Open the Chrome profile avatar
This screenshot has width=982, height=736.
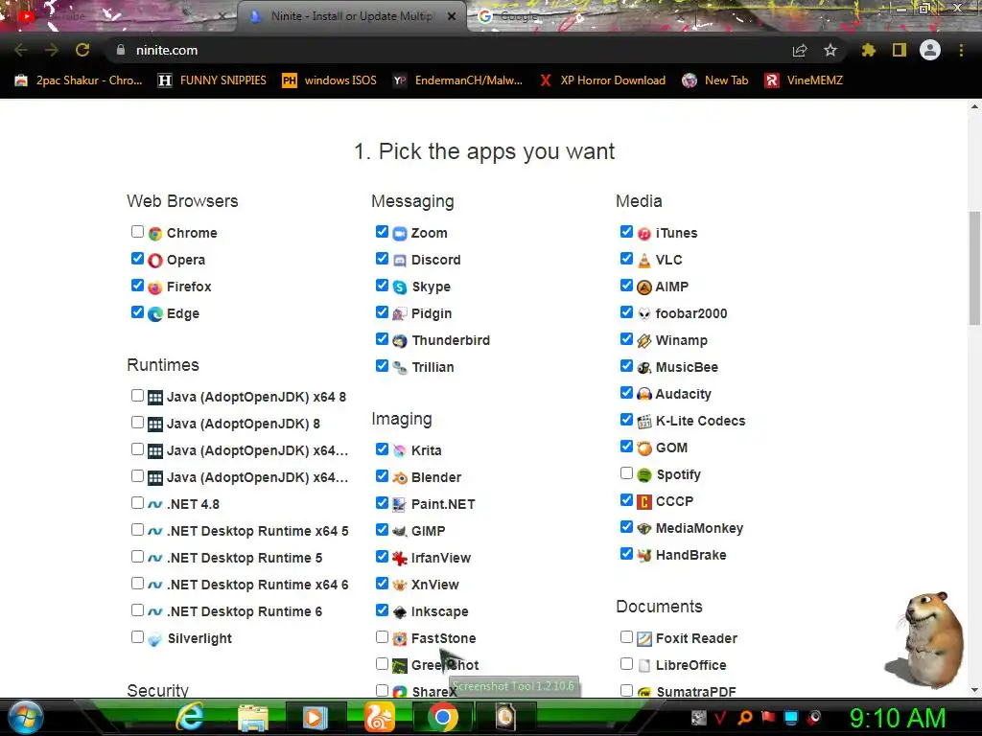click(x=930, y=50)
